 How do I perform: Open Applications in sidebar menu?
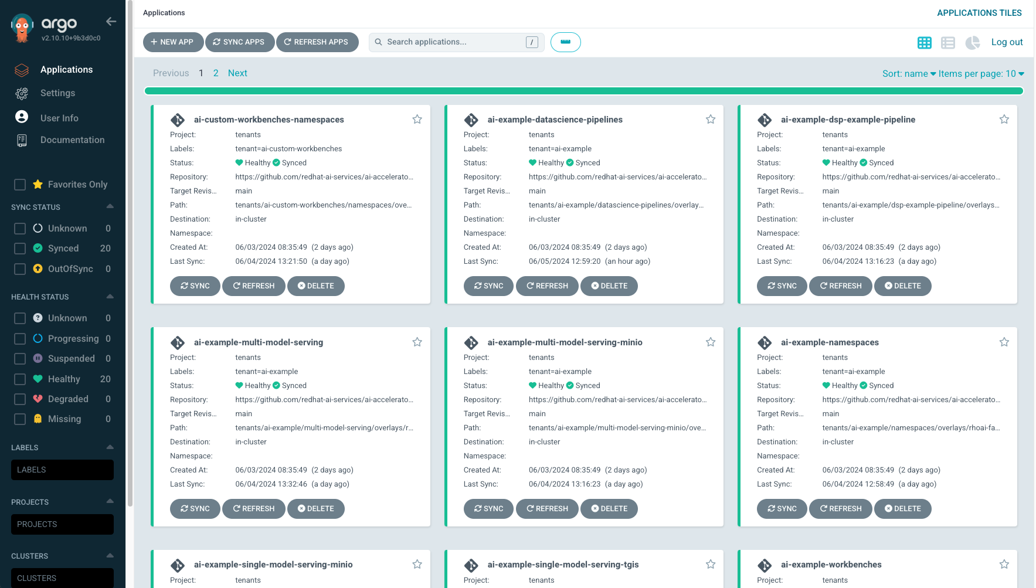tap(66, 70)
